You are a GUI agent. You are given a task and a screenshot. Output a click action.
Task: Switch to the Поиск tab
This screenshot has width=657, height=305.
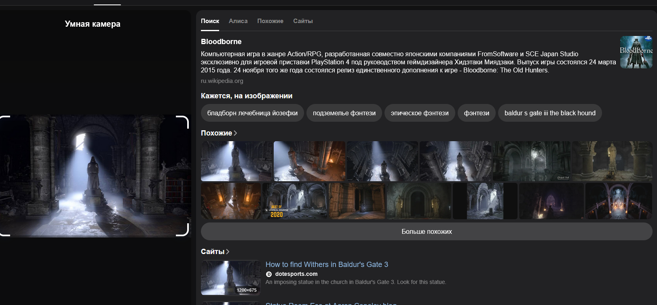210,21
